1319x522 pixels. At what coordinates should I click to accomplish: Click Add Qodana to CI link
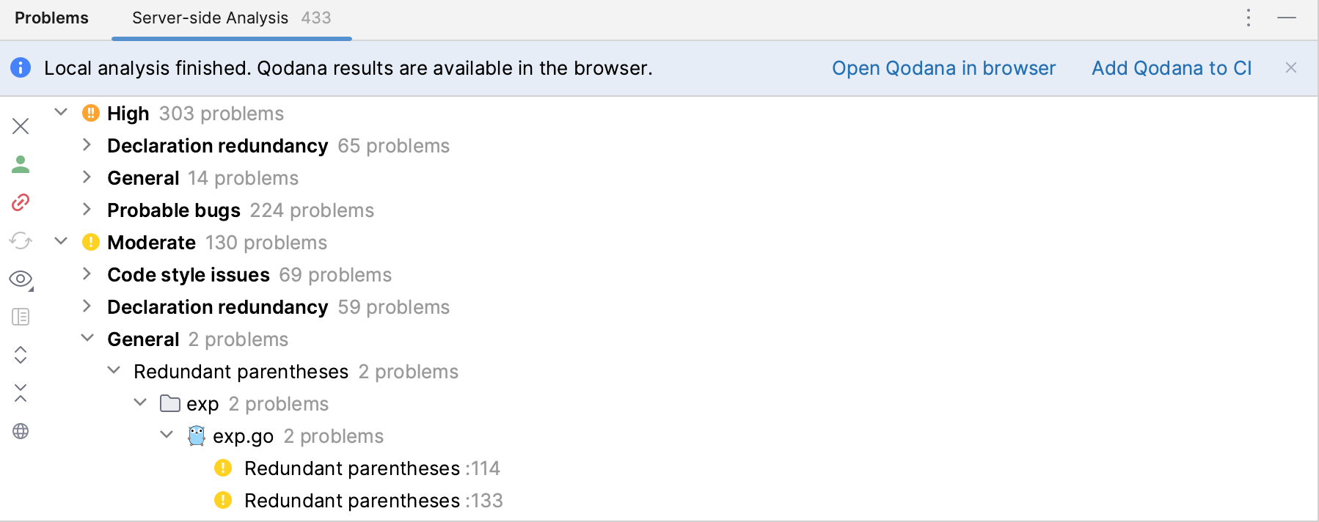1172,68
